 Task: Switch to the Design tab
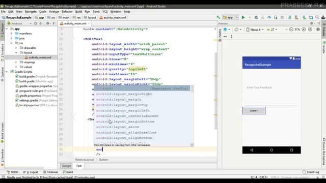pos(67,166)
